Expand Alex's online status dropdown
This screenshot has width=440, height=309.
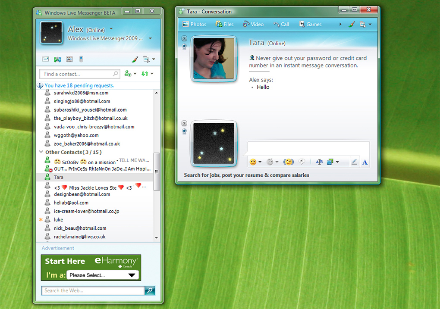[x=111, y=29]
